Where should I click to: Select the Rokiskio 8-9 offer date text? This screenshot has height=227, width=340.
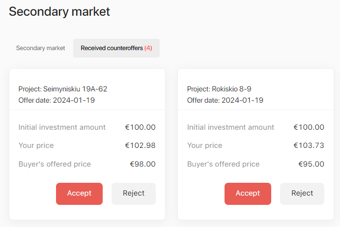(x=225, y=100)
